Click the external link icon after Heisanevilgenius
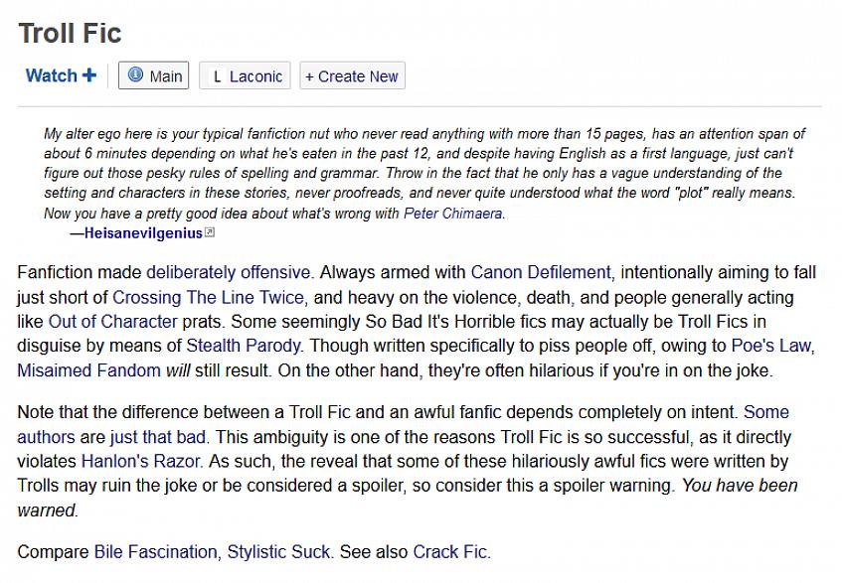This screenshot has height=583, width=842. point(209,232)
